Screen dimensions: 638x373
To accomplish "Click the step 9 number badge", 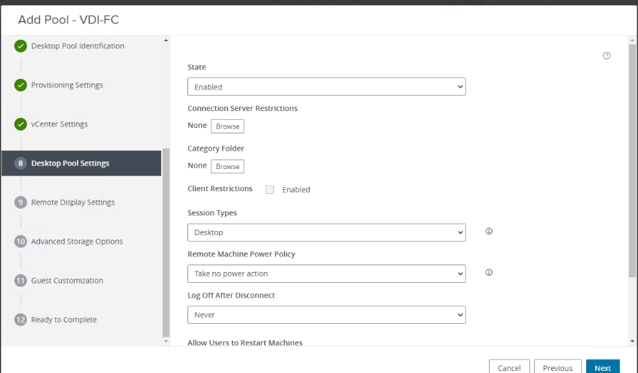I will pos(21,203).
